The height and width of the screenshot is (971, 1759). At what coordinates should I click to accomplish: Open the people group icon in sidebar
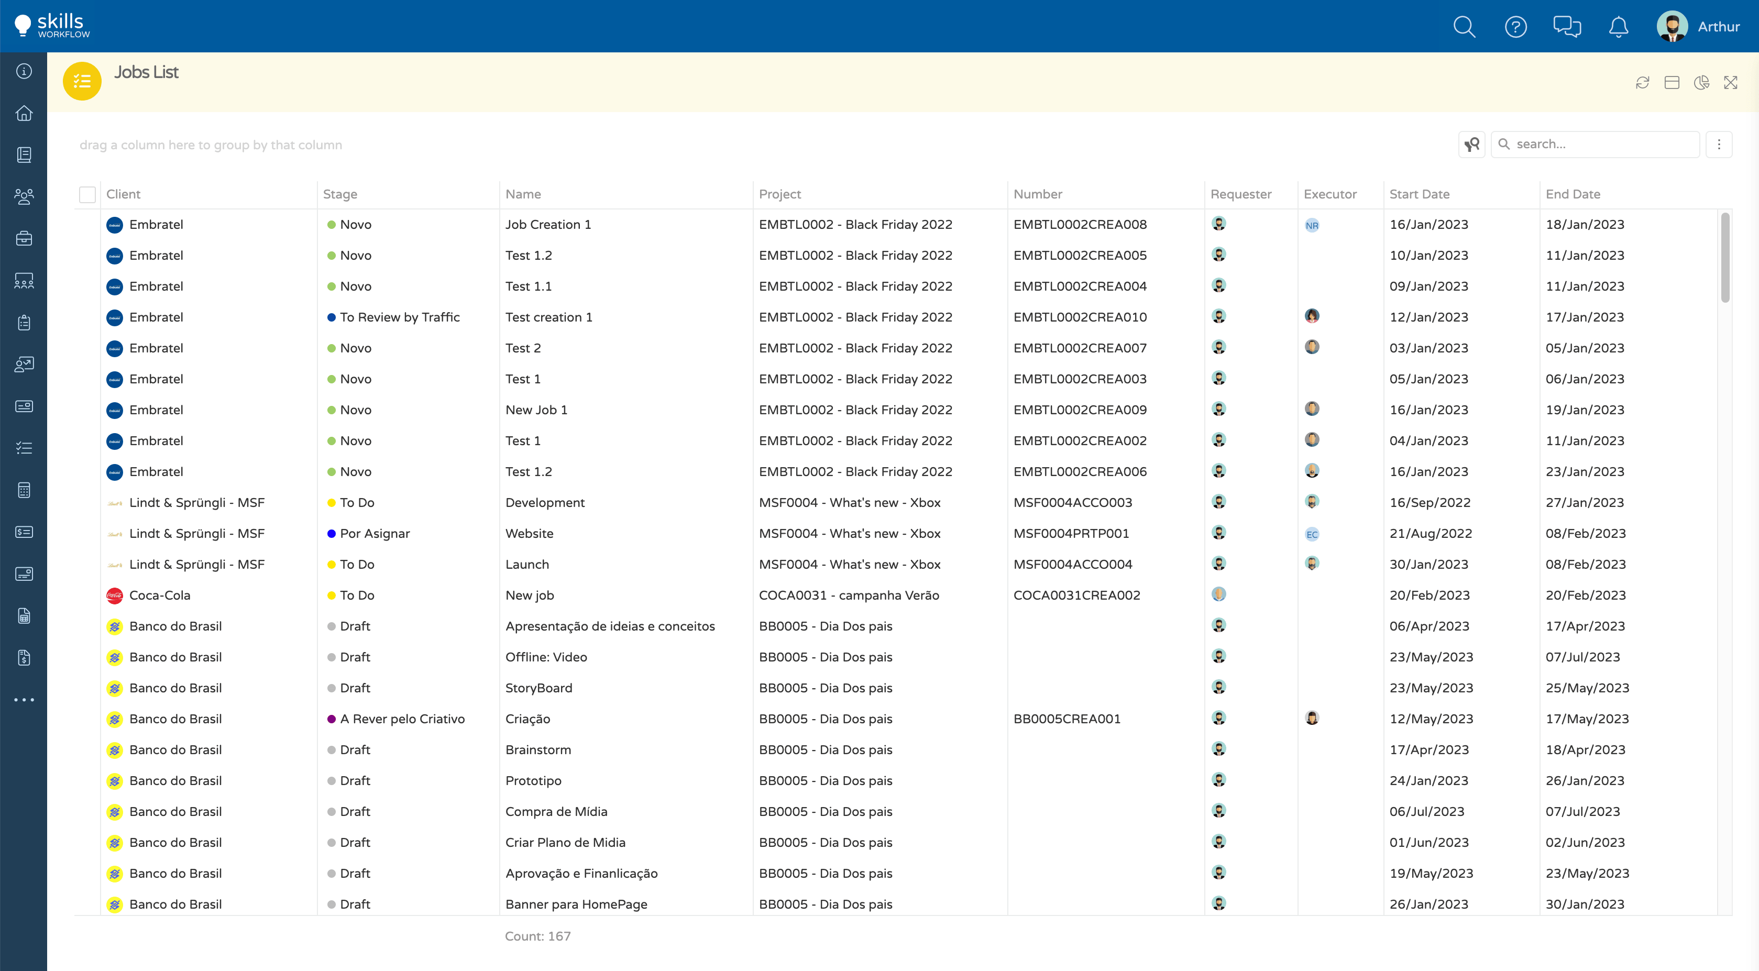[24, 196]
